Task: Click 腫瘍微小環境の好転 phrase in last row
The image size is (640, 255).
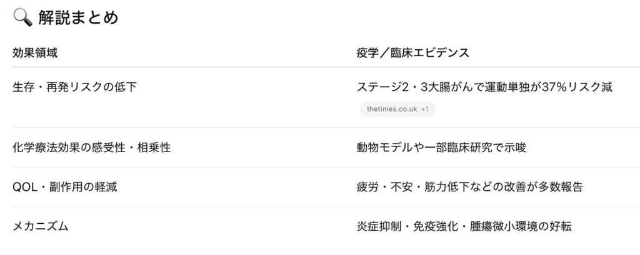Action: pos(521,226)
